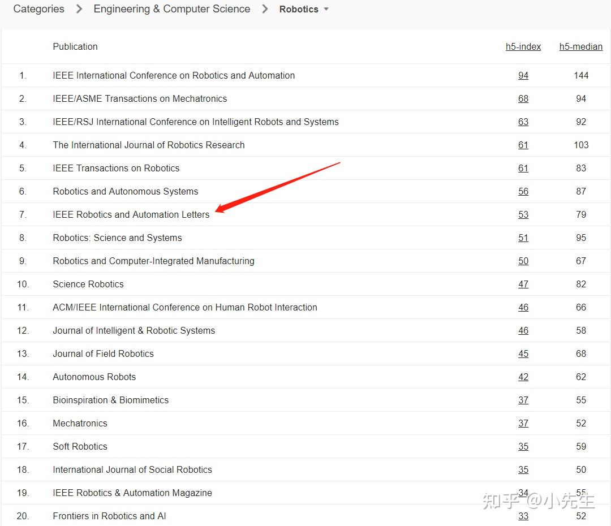Select 'Frontiers in Robotics and AI' text
The height and width of the screenshot is (526, 611).
click(x=110, y=516)
